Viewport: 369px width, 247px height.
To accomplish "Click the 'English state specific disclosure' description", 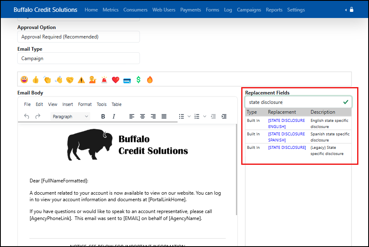I will pos(329,123).
